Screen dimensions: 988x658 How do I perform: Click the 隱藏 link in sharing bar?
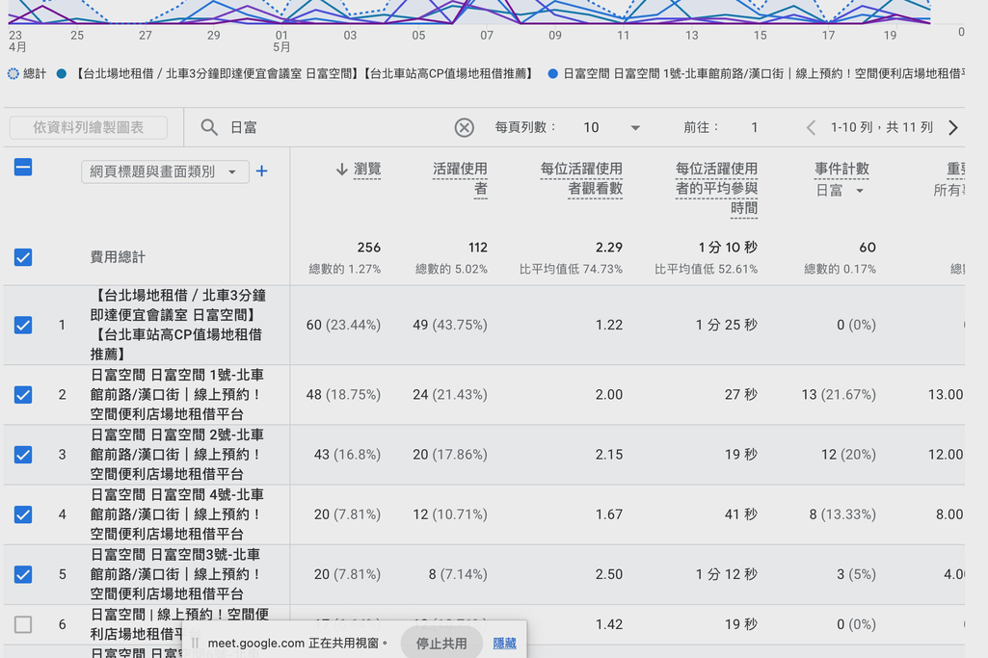point(504,643)
